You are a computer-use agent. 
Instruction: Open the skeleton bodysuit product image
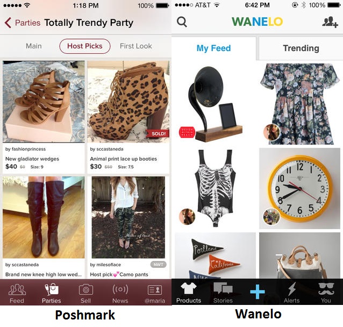click(215, 188)
